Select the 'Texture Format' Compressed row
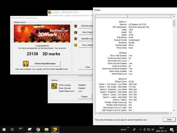 tap(126, 40)
